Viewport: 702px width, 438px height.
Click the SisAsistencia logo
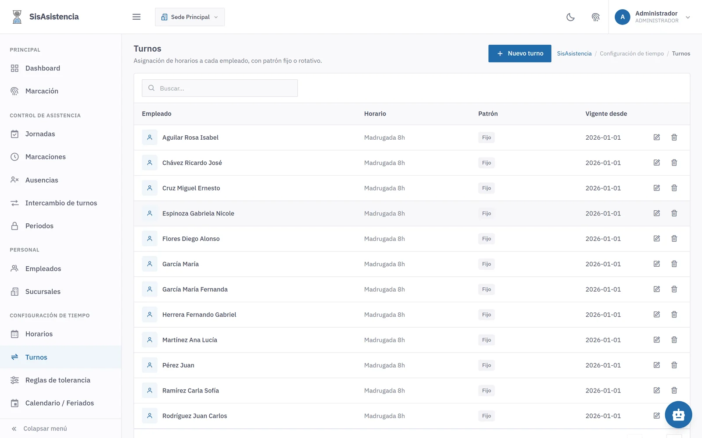[x=45, y=17]
